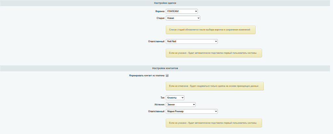The height and width of the screenshot is (134, 333).
Task: Expand the Стадия dropdown set to Новая
Action: pyautogui.click(x=183, y=18)
